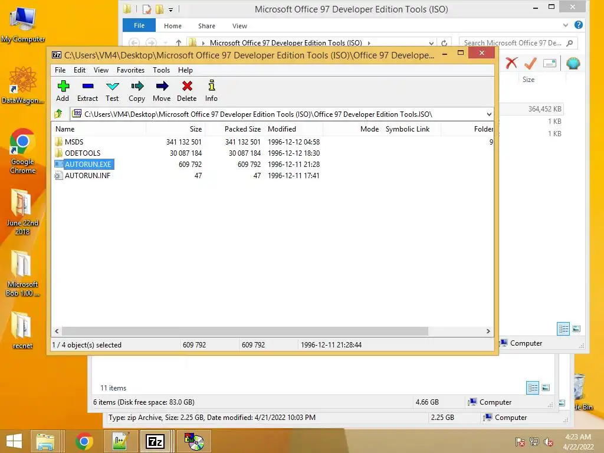
Task: Click the Windows Start button
Action: coord(14,441)
